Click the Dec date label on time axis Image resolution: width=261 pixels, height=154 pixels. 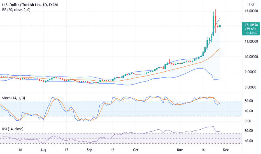click(226, 150)
